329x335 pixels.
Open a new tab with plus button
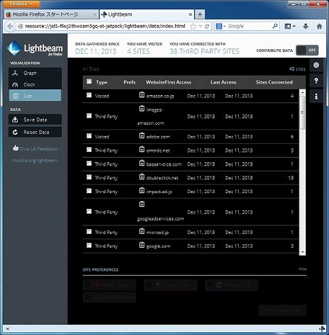point(200,14)
